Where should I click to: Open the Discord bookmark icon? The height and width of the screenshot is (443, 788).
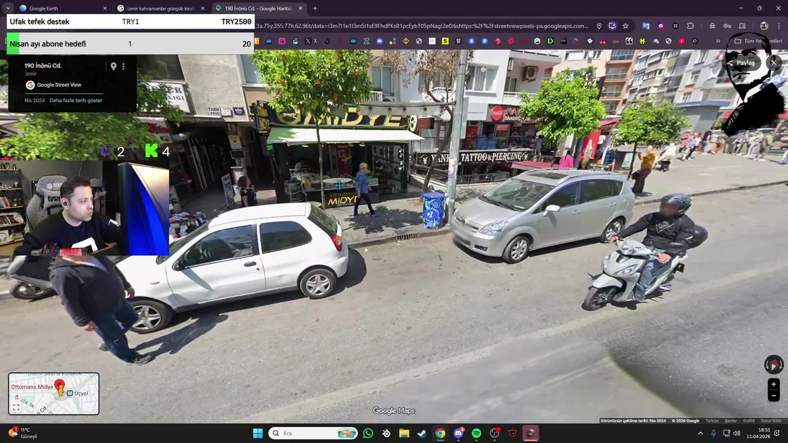coord(379,41)
